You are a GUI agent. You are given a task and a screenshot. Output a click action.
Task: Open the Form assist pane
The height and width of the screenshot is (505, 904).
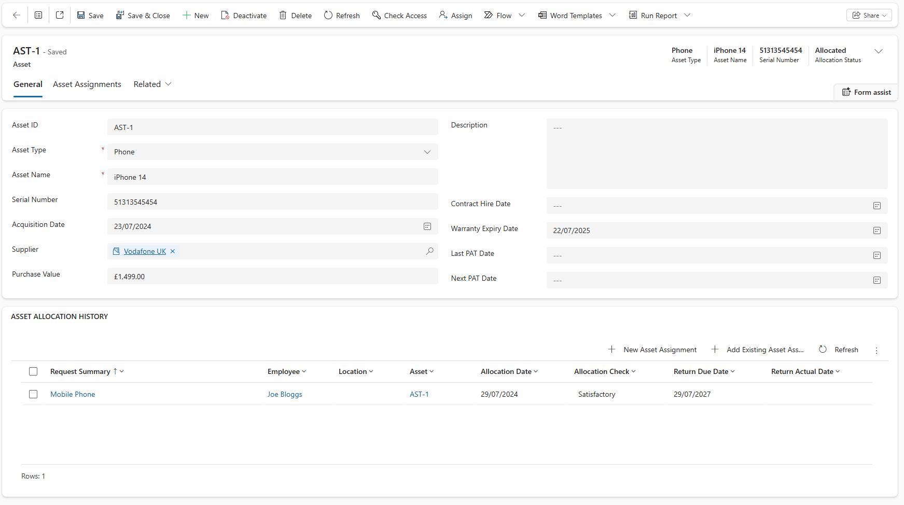coord(866,92)
